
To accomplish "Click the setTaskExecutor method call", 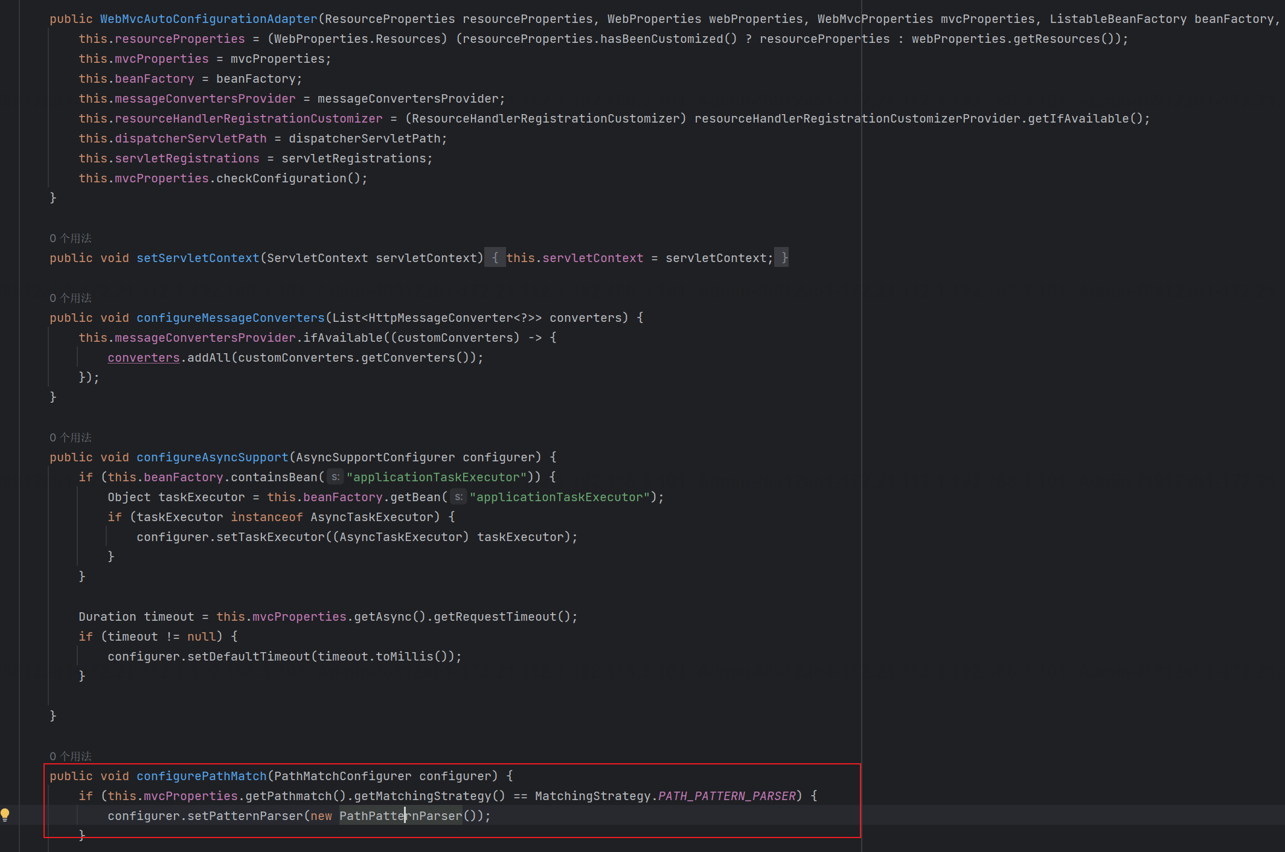I will click(x=271, y=537).
